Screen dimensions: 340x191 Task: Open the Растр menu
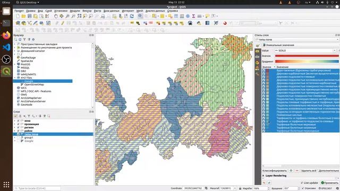pos(97,11)
